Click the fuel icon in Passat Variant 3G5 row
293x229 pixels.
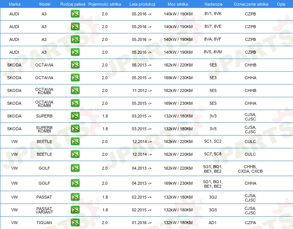[x=75, y=210]
